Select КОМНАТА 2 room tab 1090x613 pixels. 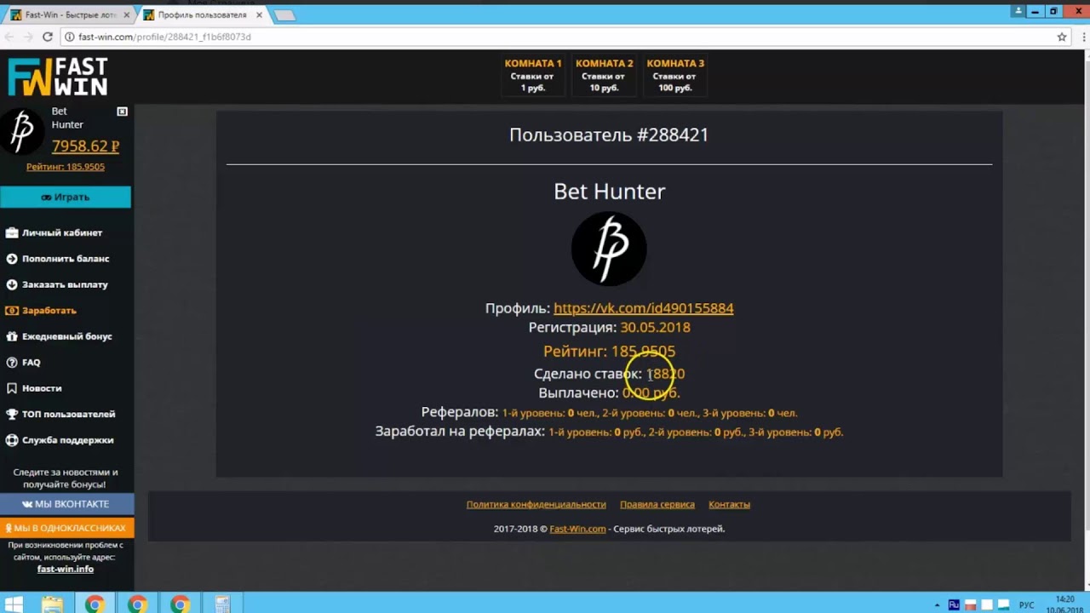click(x=604, y=75)
